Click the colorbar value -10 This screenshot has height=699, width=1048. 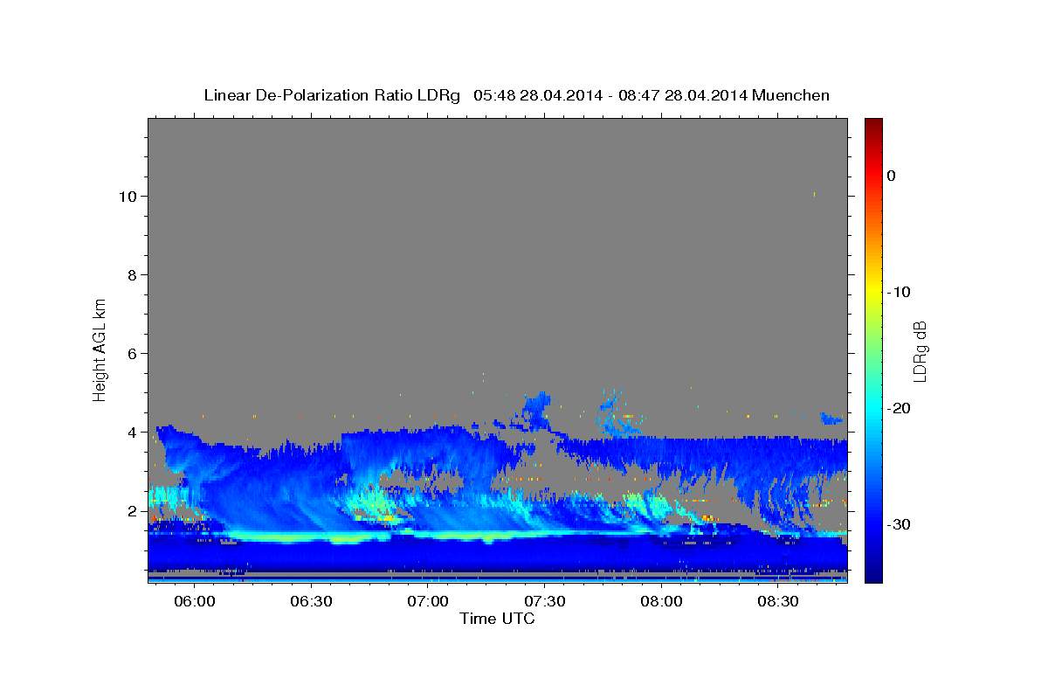coord(898,292)
